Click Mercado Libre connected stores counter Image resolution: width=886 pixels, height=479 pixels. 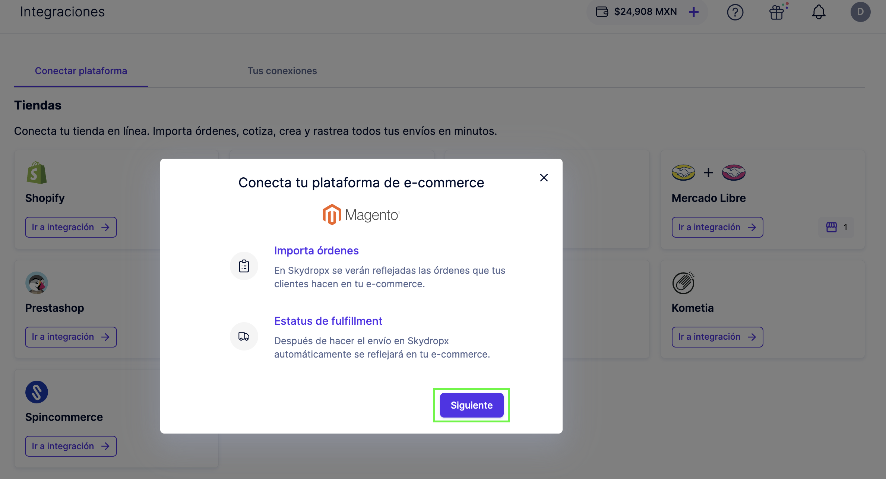(836, 227)
